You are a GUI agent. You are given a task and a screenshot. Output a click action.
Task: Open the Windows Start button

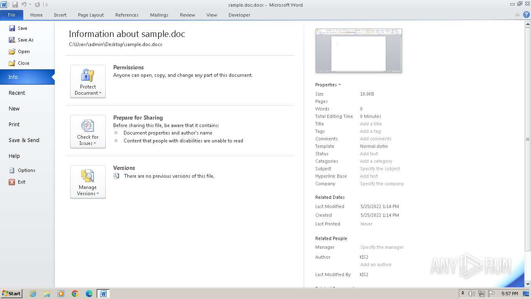tap(11, 294)
